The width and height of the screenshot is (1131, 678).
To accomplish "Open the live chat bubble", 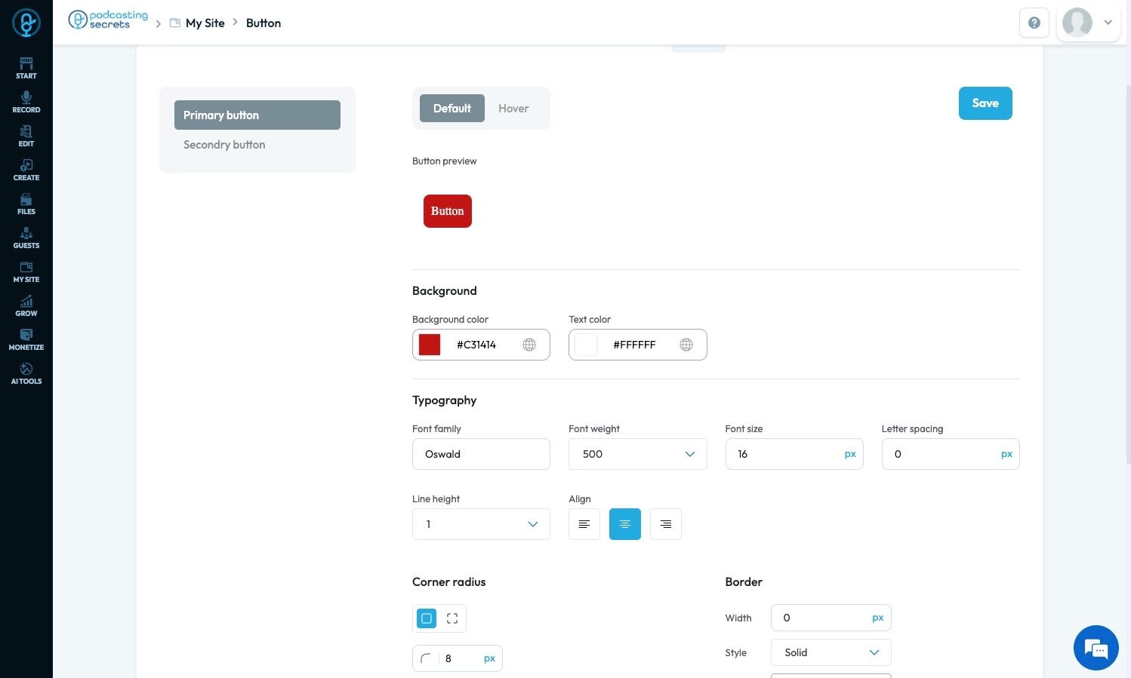I will tap(1096, 648).
